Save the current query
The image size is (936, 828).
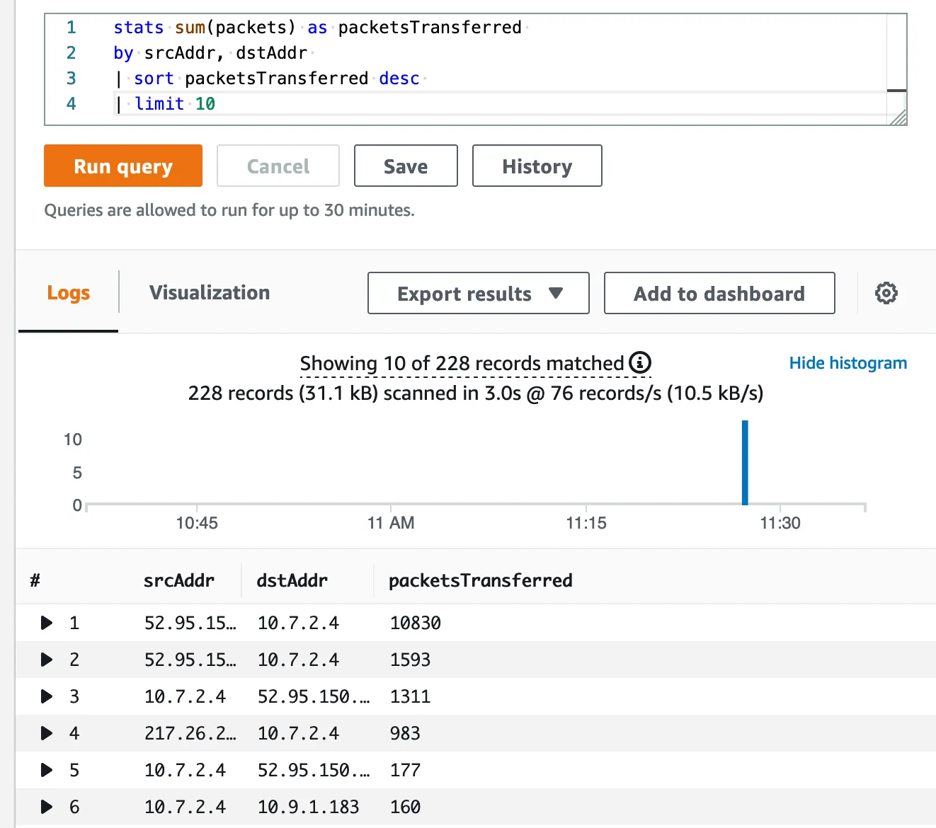pyautogui.click(x=406, y=166)
